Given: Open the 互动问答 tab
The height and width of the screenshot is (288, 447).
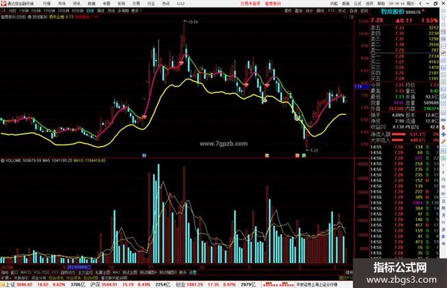Looking at the screenshot, I should 91,278.
